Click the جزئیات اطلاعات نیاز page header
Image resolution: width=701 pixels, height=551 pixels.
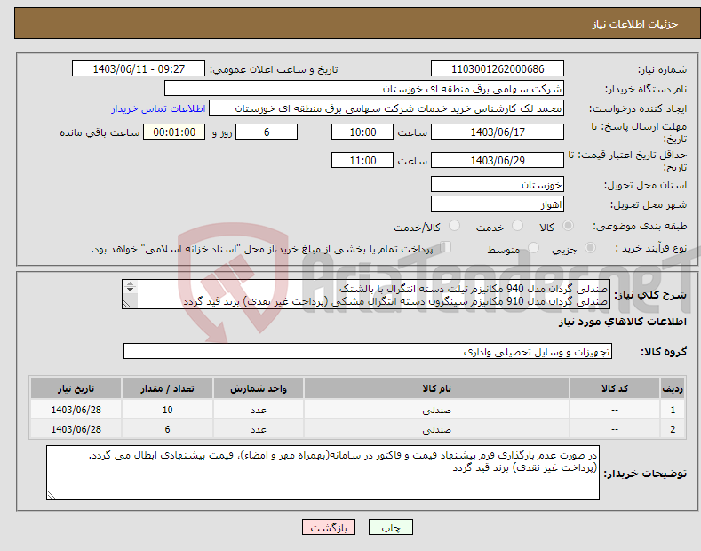(635, 24)
